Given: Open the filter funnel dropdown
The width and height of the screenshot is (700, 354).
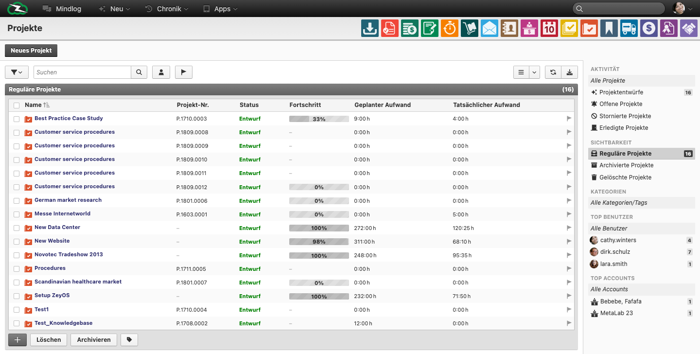Looking at the screenshot, I should click(x=17, y=72).
